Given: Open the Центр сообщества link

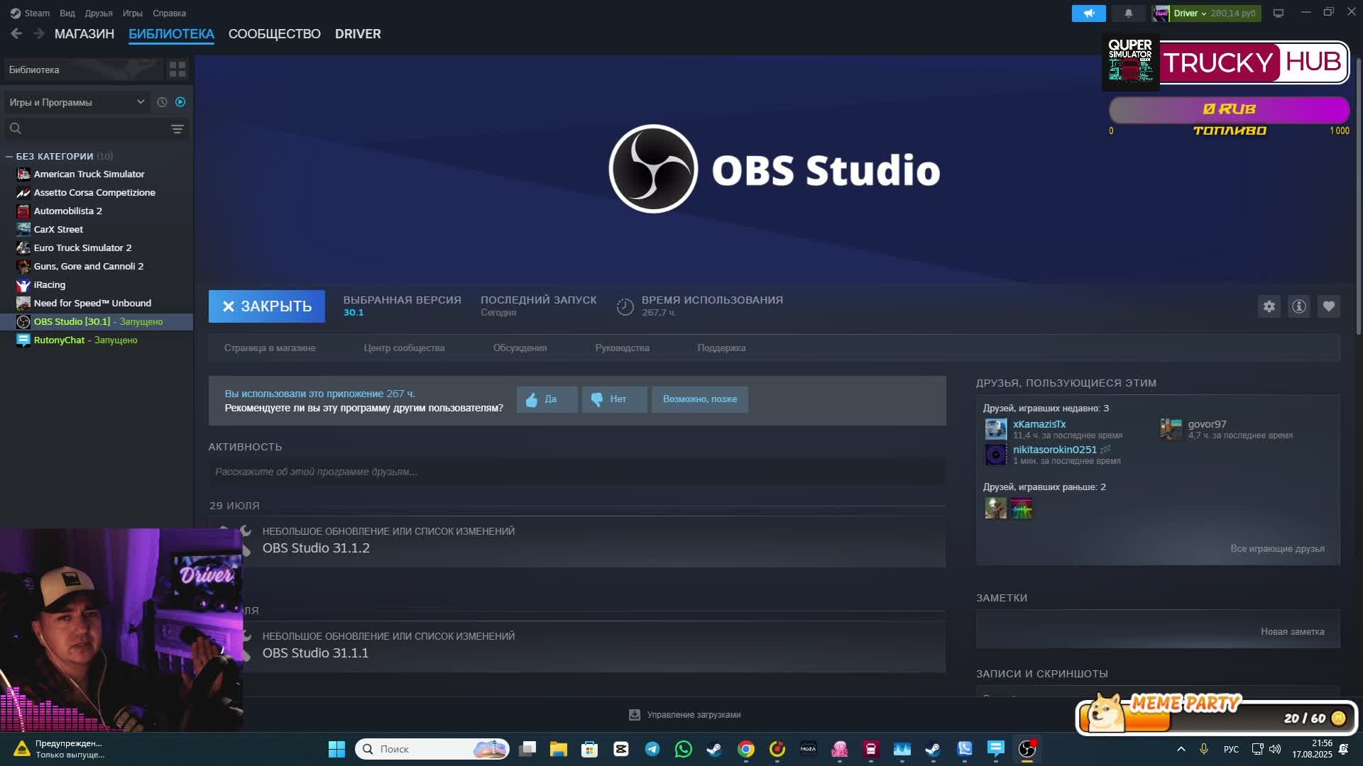Looking at the screenshot, I should pyautogui.click(x=404, y=348).
